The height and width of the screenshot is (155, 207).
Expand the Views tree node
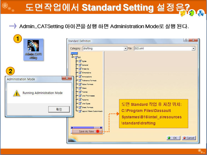point(76,88)
